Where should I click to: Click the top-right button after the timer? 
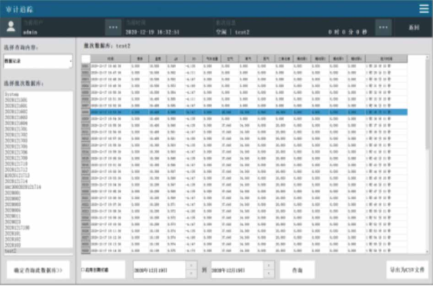(414, 27)
